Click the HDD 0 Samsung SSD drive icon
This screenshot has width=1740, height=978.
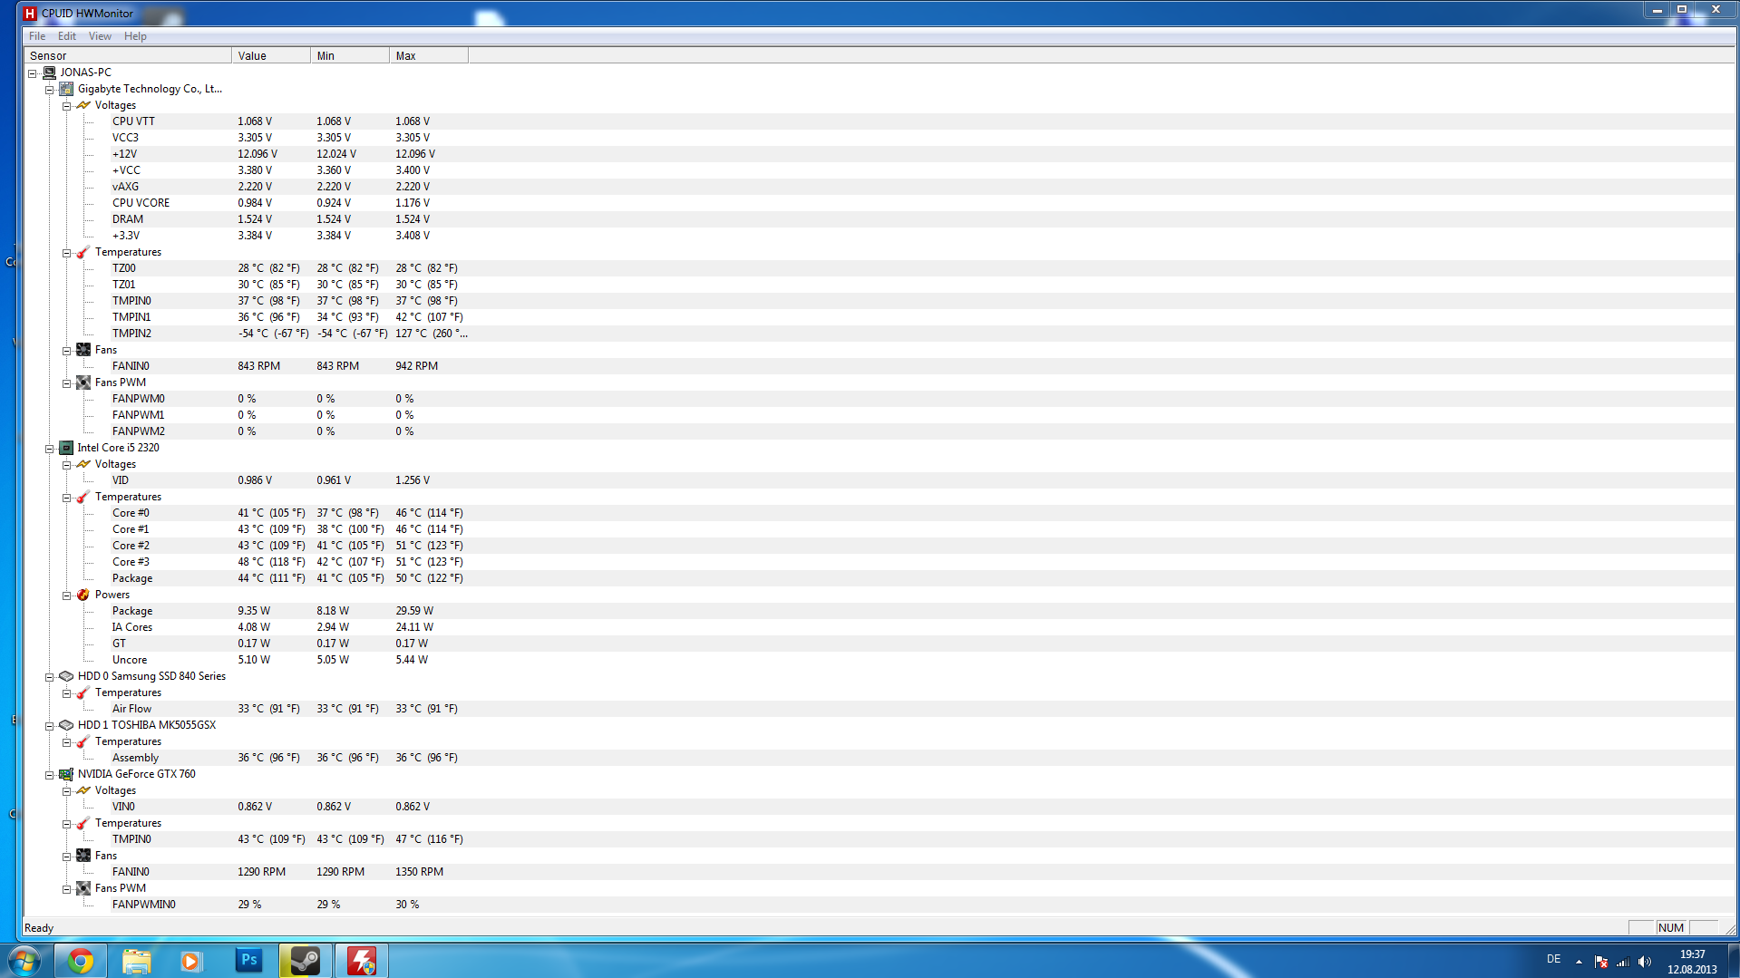pos(66,676)
